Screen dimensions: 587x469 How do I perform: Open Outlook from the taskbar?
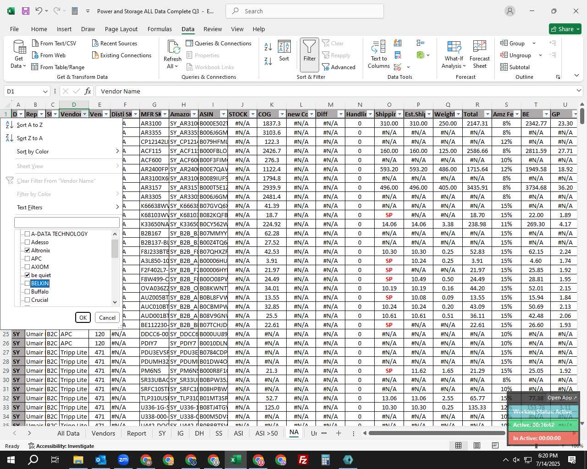coord(100,460)
